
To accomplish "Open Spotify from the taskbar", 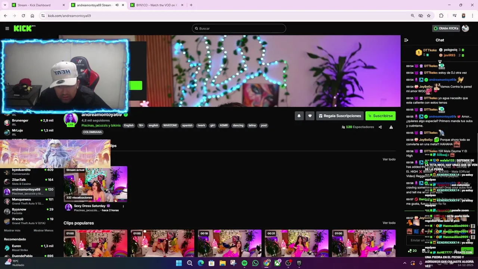I will click(x=244, y=263).
